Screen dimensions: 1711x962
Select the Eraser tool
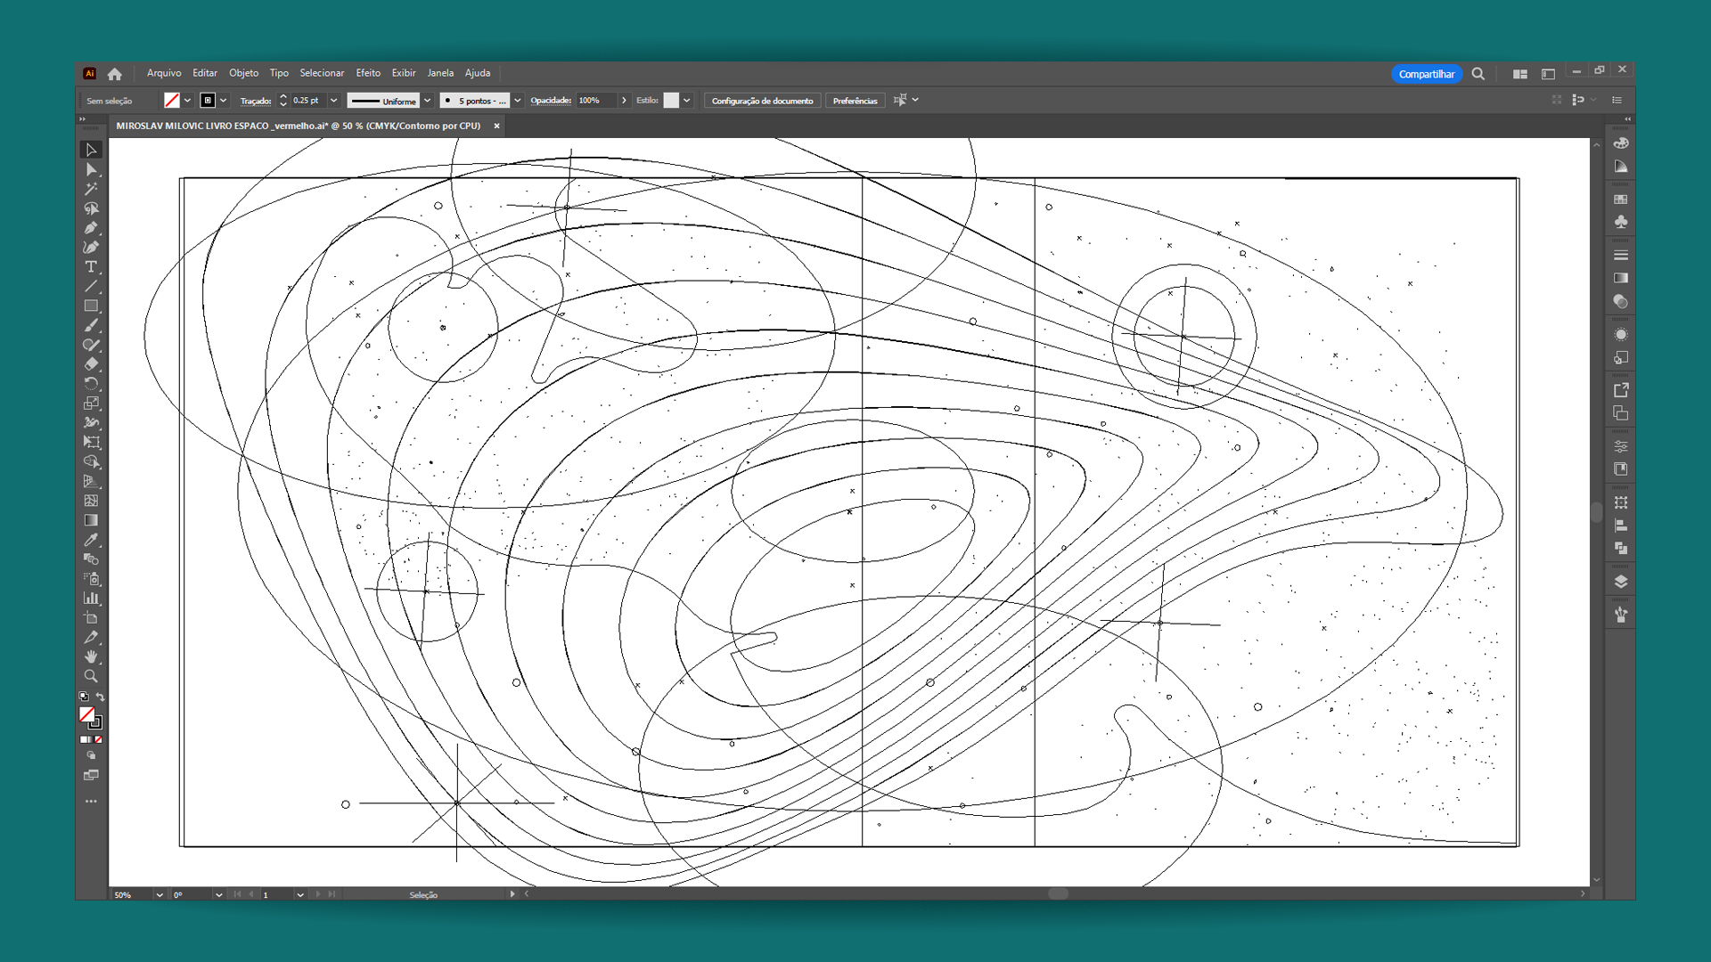coord(91,364)
